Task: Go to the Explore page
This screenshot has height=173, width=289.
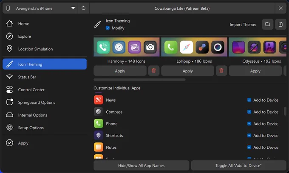Action: tap(45, 36)
